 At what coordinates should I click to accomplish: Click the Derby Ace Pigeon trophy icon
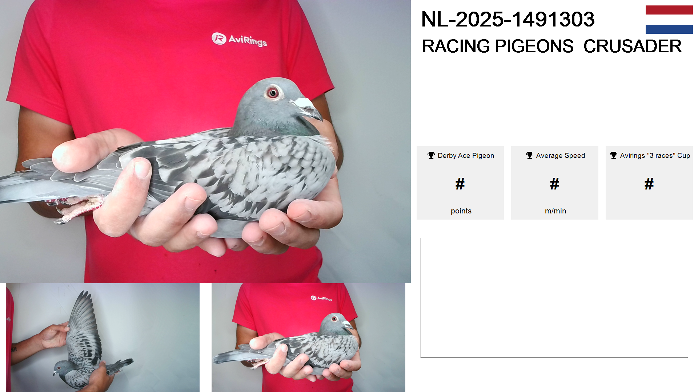tap(431, 155)
